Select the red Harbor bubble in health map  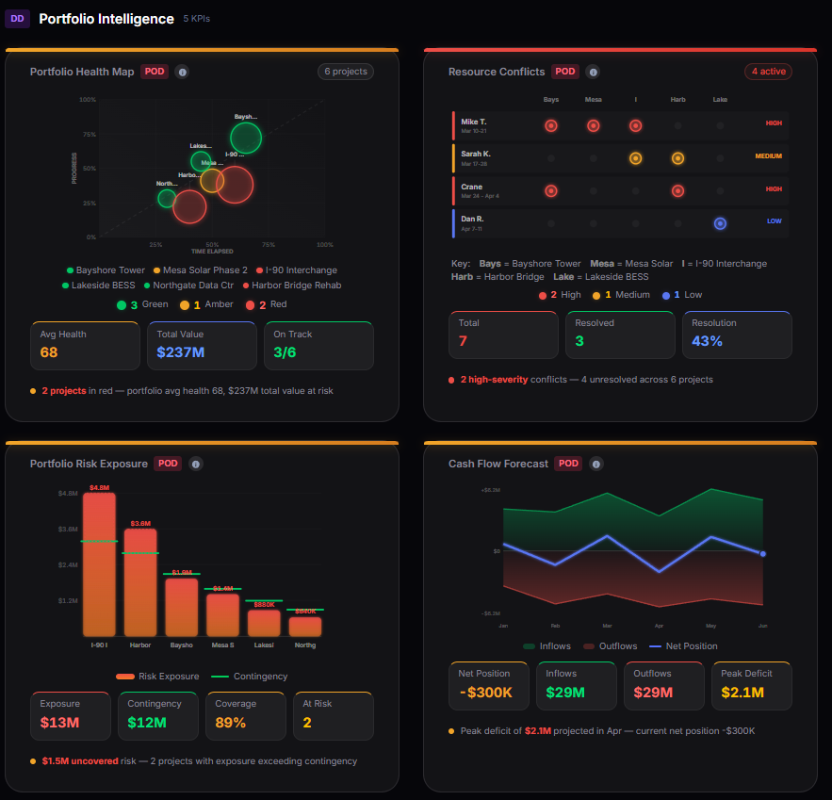[189, 207]
